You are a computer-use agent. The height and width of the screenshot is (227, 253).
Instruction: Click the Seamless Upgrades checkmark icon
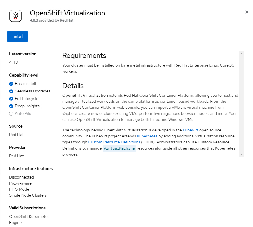pyautogui.click(x=11, y=91)
